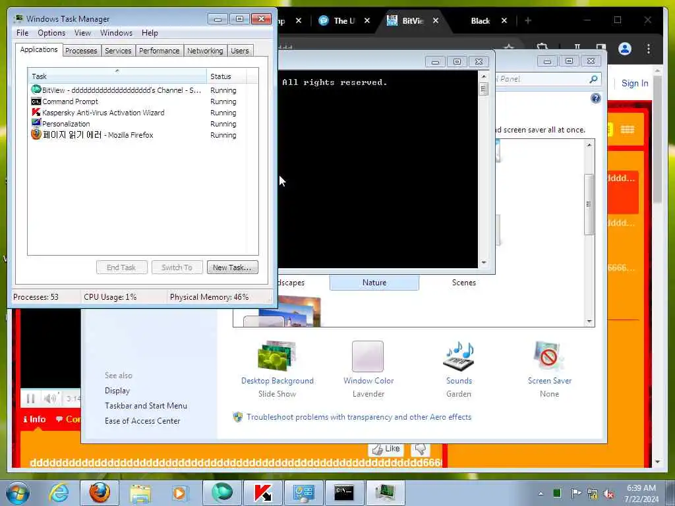Click the Sign In link in the browser

[x=635, y=84]
